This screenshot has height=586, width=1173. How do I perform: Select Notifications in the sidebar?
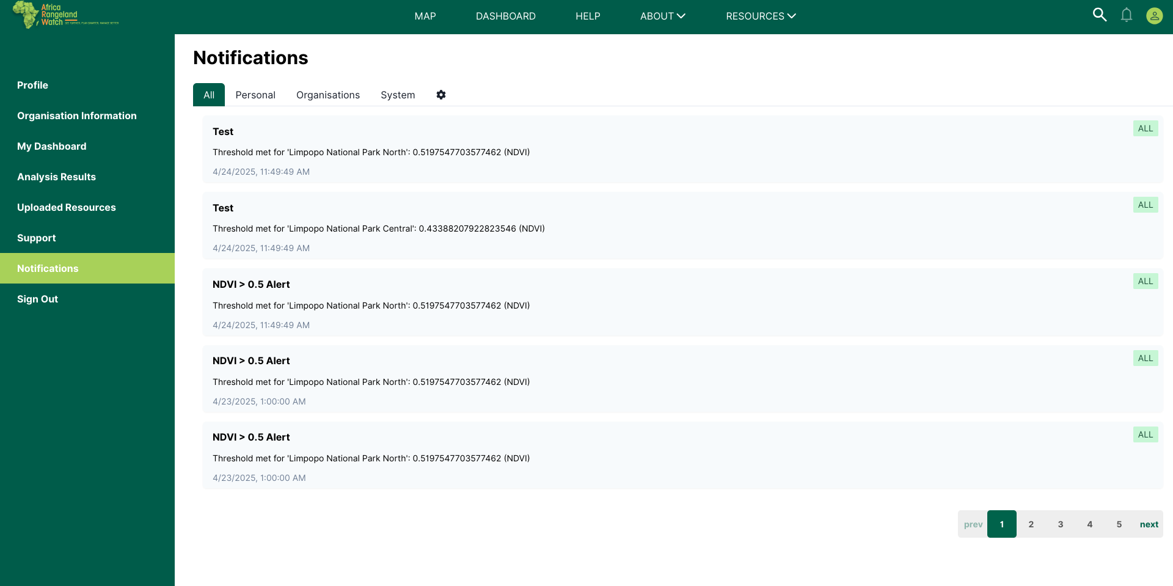click(x=87, y=268)
